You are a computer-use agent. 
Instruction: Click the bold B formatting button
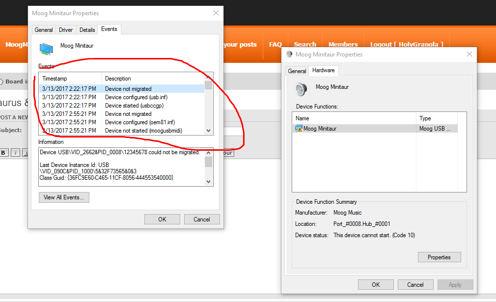(x=3, y=153)
